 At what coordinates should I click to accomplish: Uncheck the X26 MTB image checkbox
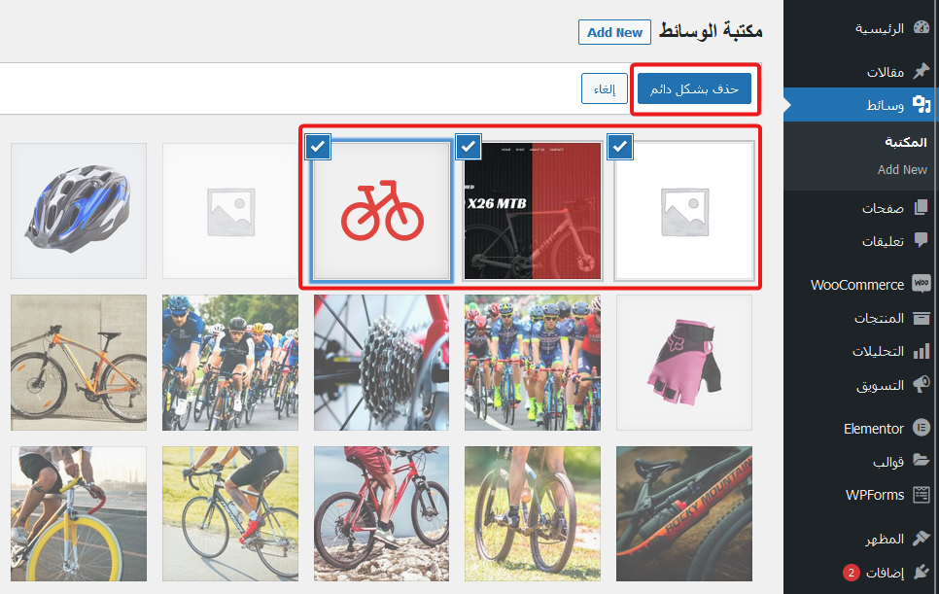pos(469,147)
